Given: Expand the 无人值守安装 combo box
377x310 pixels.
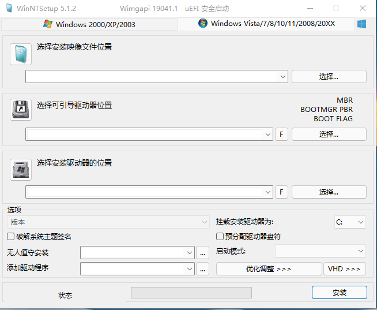Looking at the screenshot, I should [x=189, y=253].
